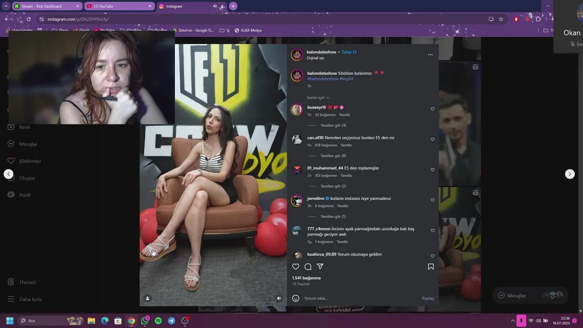
Task: Open the #keşfet hashtag
Action: pyautogui.click(x=346, y=79)
